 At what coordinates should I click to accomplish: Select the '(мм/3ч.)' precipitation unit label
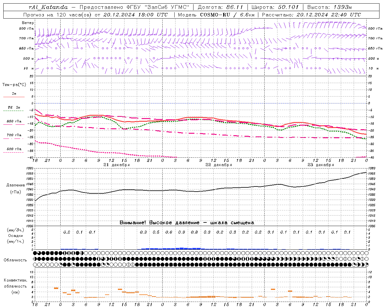(16, 230)
